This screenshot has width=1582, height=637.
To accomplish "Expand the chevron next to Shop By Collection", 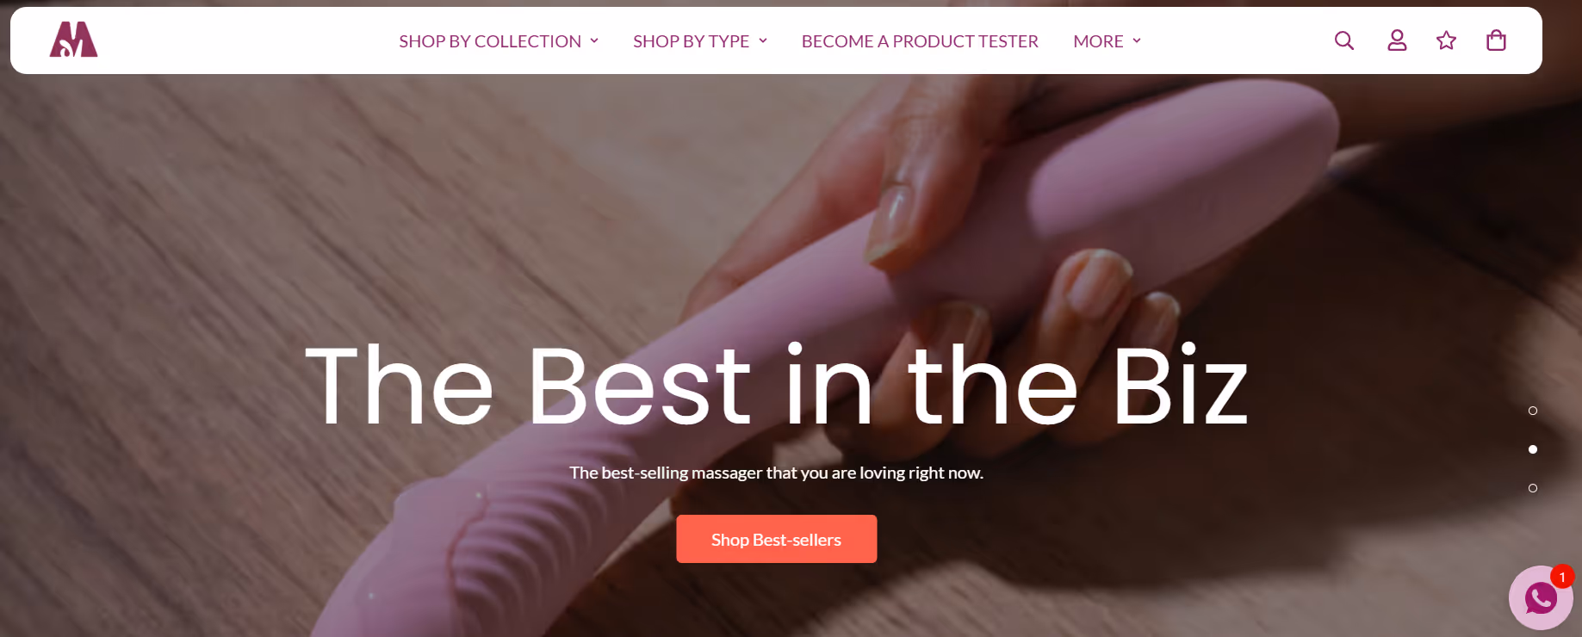I will pyautogui.click(x=594, y=40).
